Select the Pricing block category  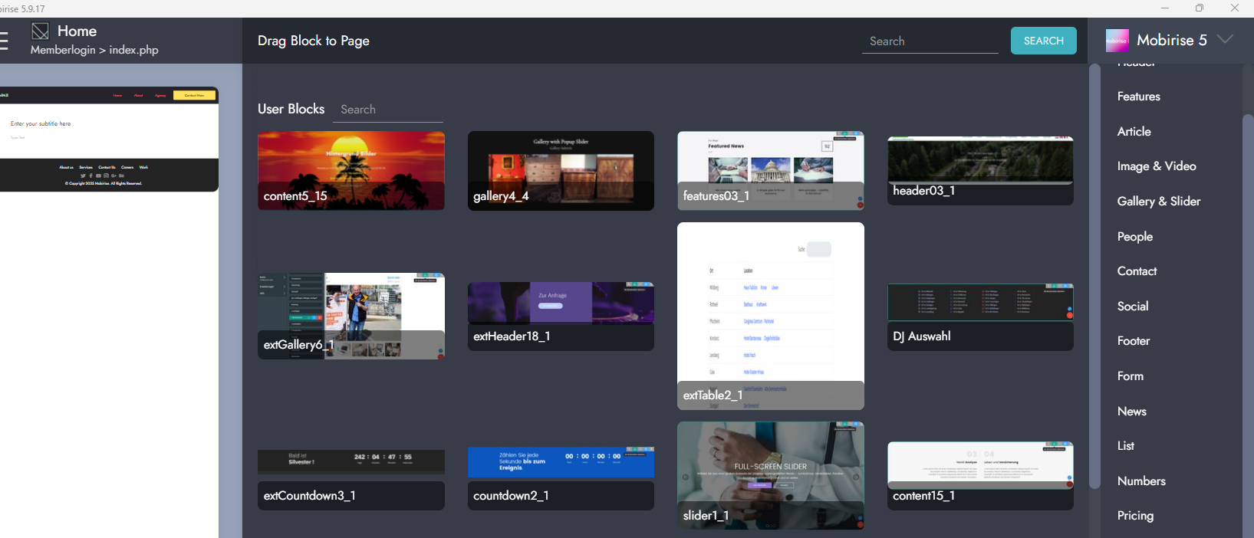pos(1135,516)
